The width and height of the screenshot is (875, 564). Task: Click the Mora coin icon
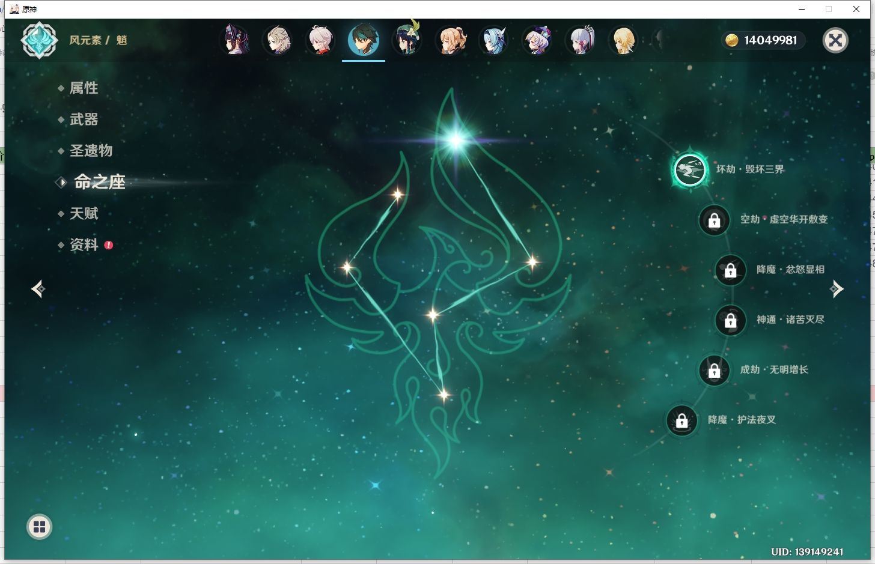pyautogui.click(x=731, y=40)
